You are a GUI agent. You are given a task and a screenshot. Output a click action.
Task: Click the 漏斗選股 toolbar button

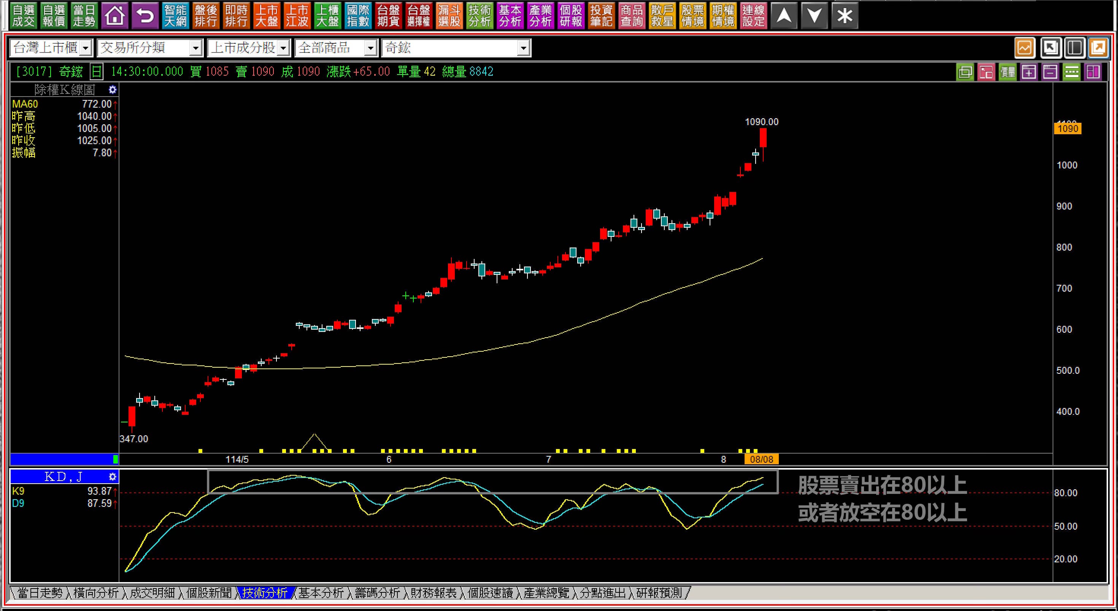coord(449,16)
